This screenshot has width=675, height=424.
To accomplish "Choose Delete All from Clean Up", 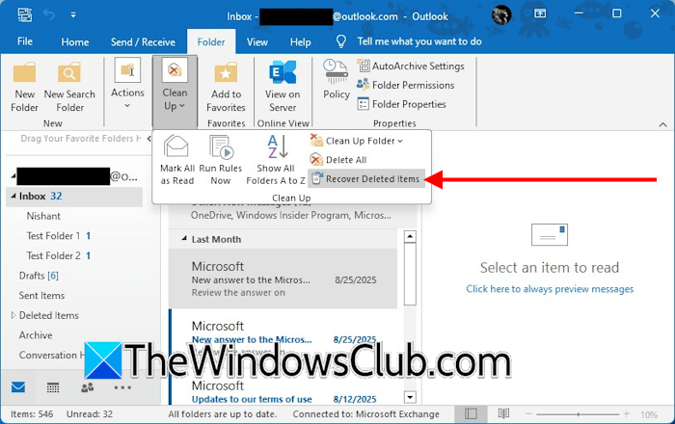I will 338,160.
